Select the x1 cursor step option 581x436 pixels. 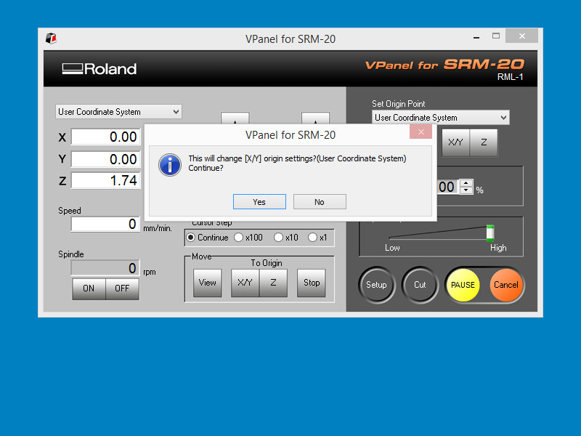(x=318, y=238)
